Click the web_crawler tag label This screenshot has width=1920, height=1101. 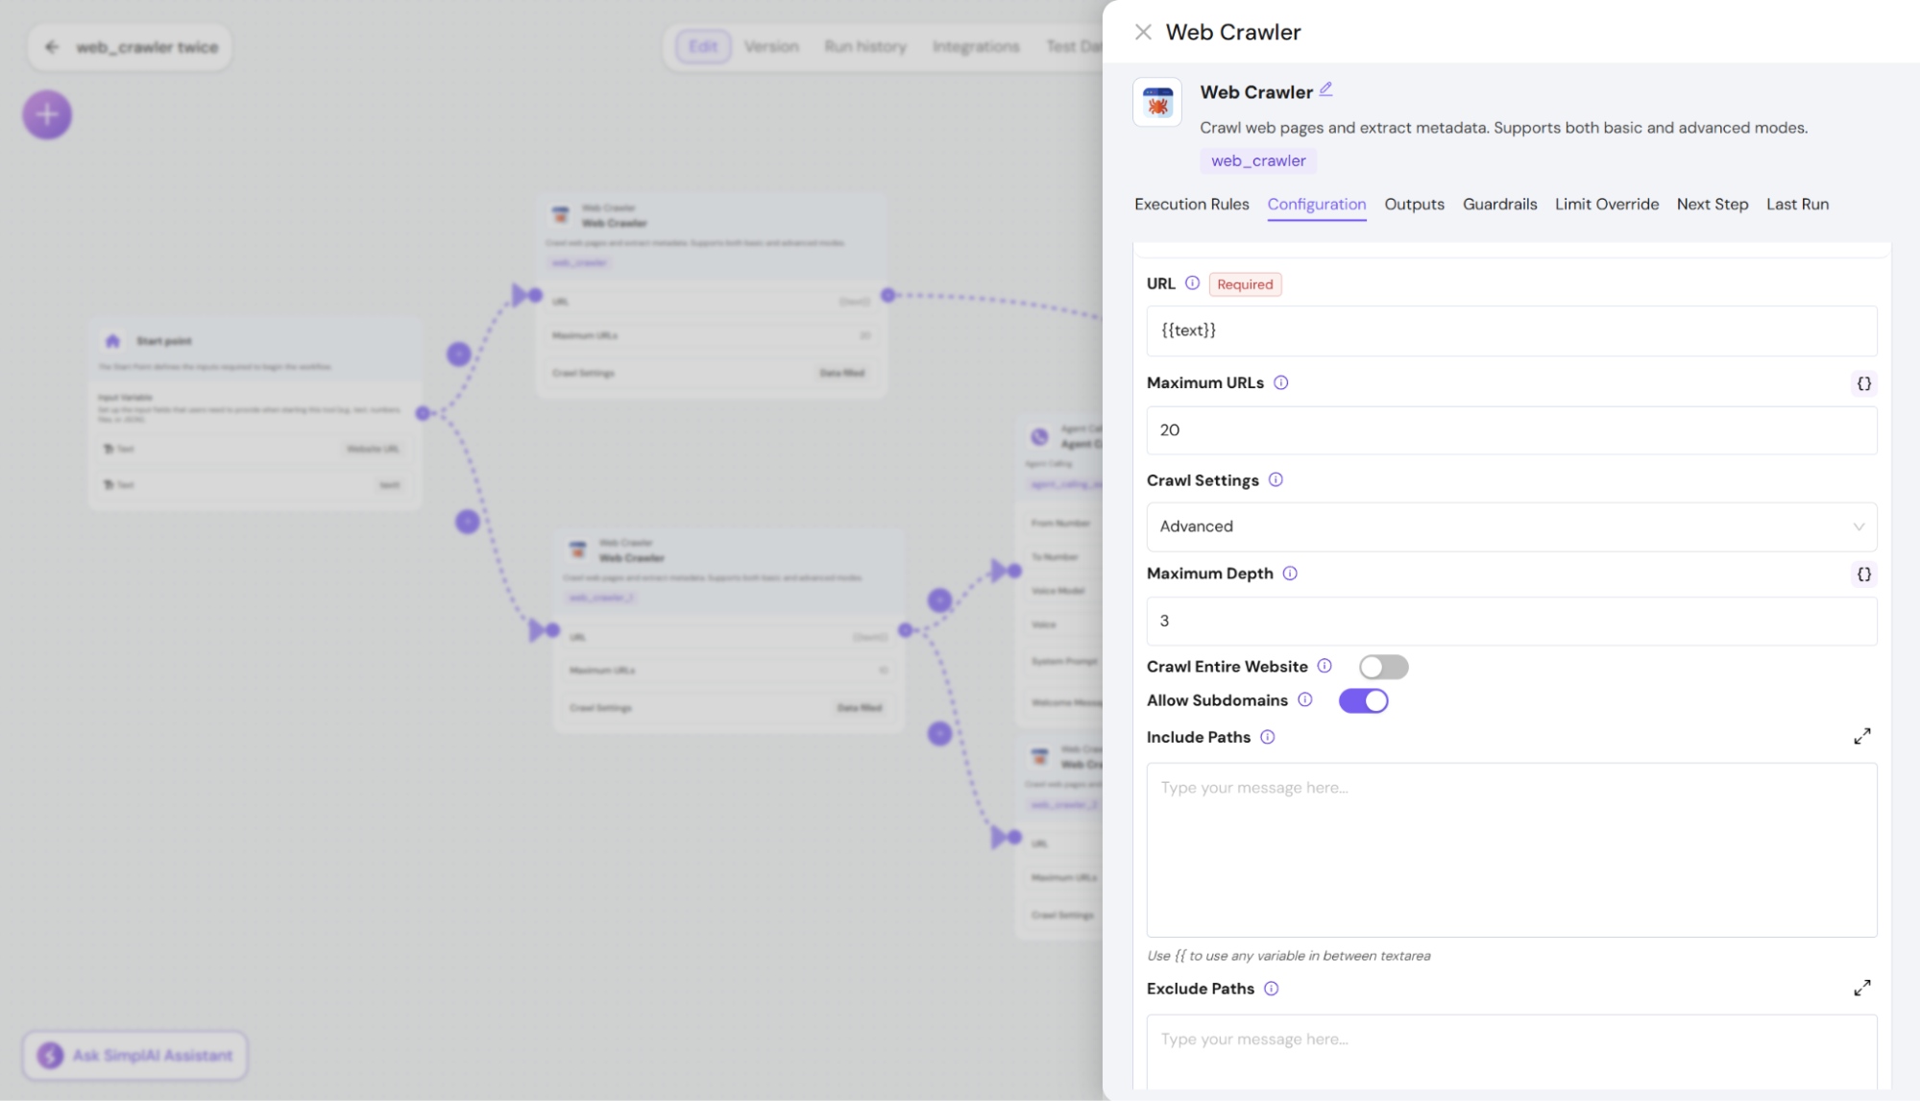(x=1258, y=160)
